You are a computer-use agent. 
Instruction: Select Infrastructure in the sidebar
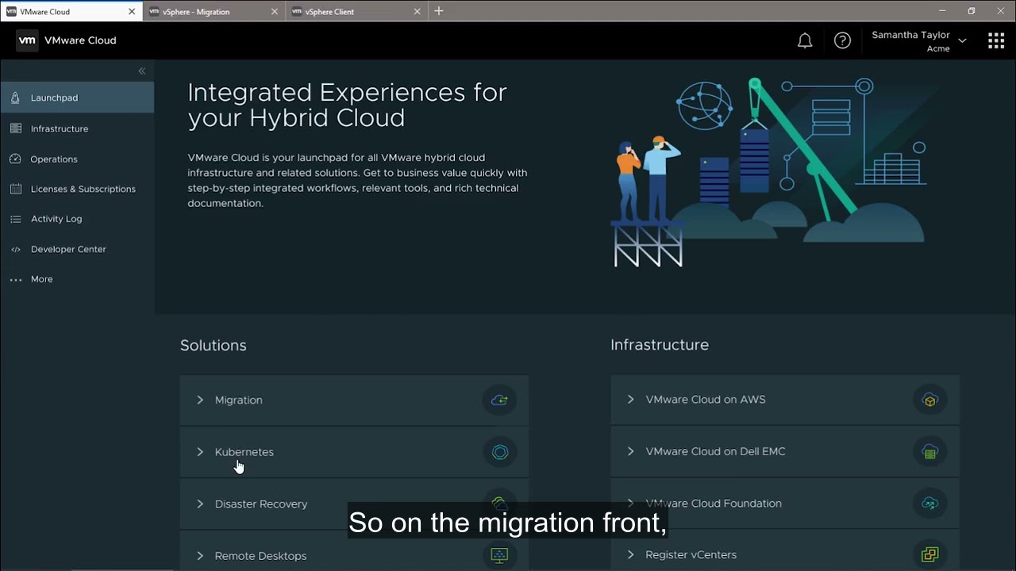(77, 128)
